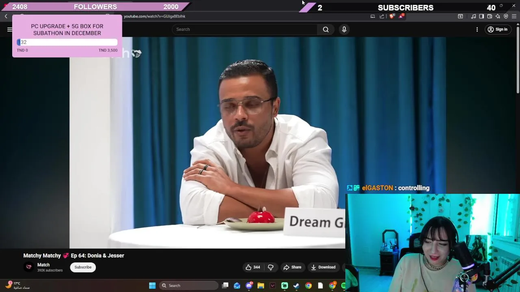Open Outlook from the taskbar
520x292 pixels.
(237, 286)
